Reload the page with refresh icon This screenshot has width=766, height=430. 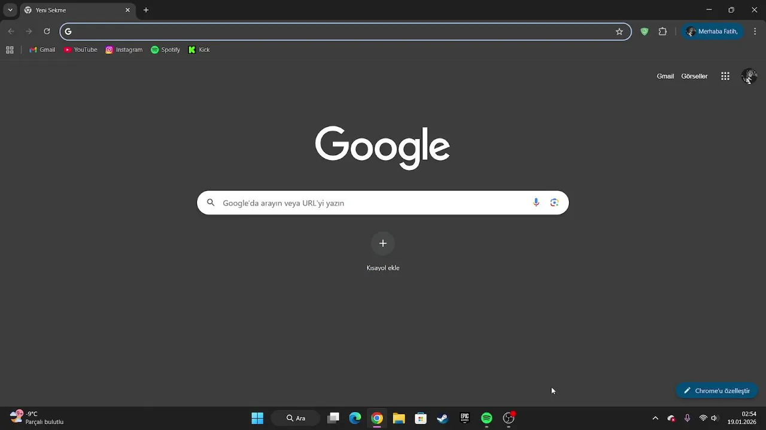tap(47, 32)
